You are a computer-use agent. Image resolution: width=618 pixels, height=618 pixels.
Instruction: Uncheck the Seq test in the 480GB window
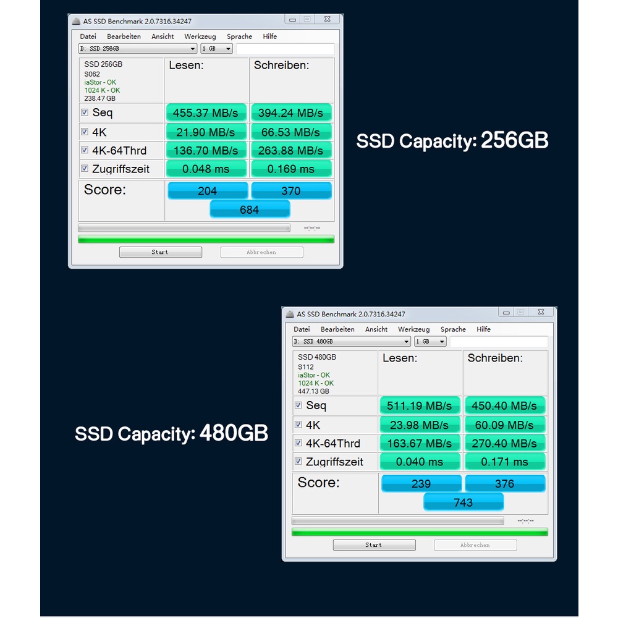pyautogui.click(x=298, y=405)
